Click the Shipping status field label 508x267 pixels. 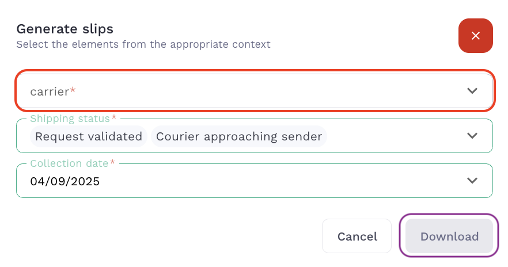point(70,119)
